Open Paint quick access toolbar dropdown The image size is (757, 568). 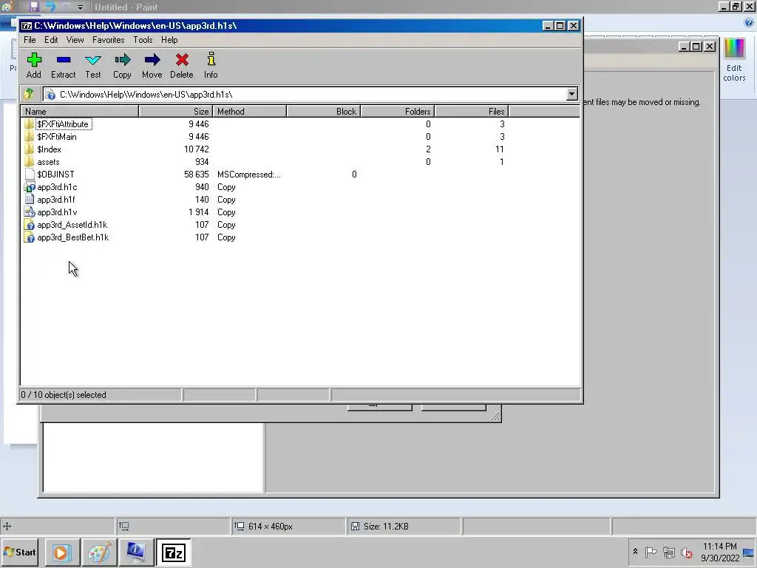80,7
